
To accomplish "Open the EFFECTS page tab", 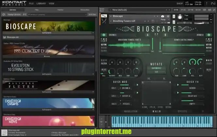I will 182,111.
